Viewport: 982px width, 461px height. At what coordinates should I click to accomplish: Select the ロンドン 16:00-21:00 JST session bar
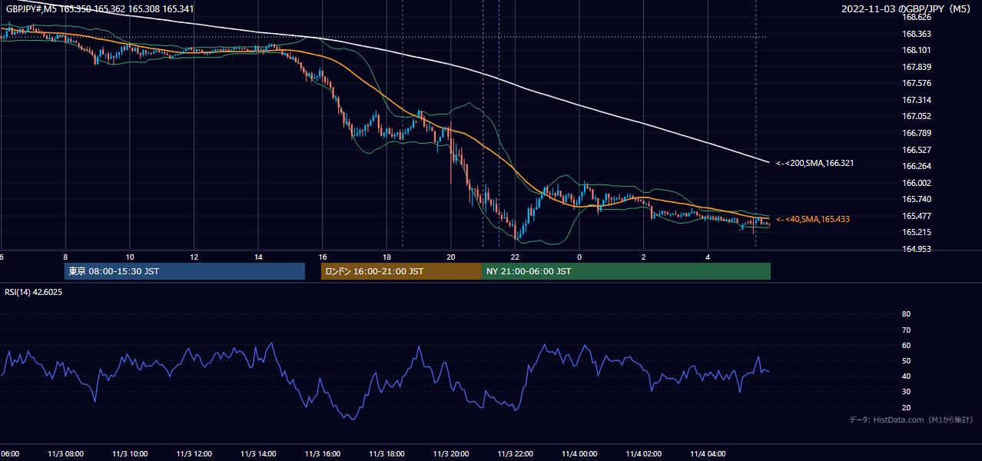pos(401,271)
